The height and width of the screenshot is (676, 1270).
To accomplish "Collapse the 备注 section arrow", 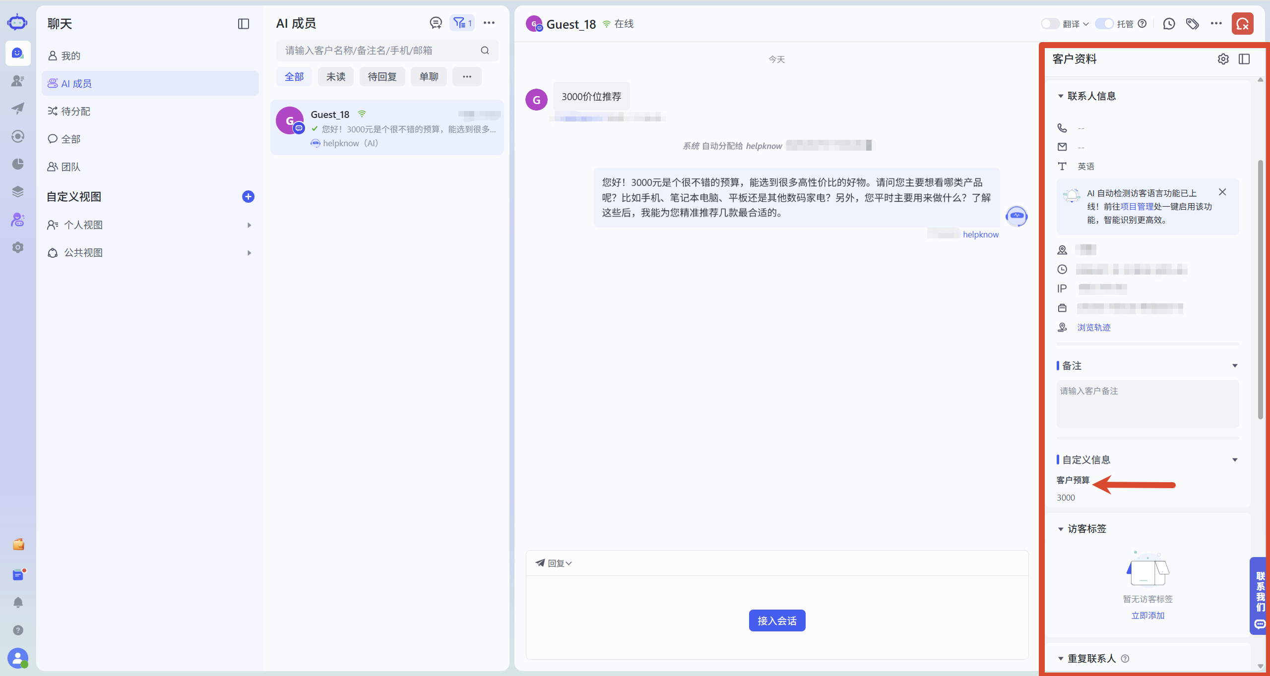I will (1235, 366).
